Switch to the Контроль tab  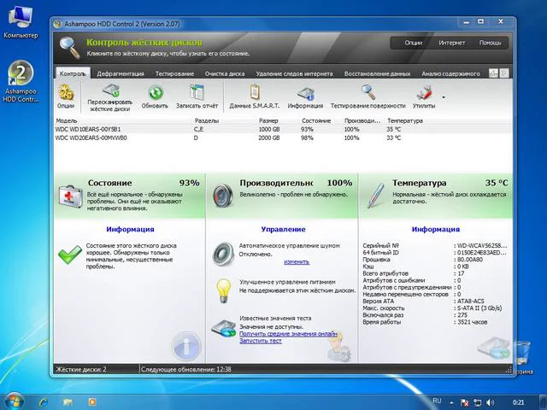click(x=73, y=73)
